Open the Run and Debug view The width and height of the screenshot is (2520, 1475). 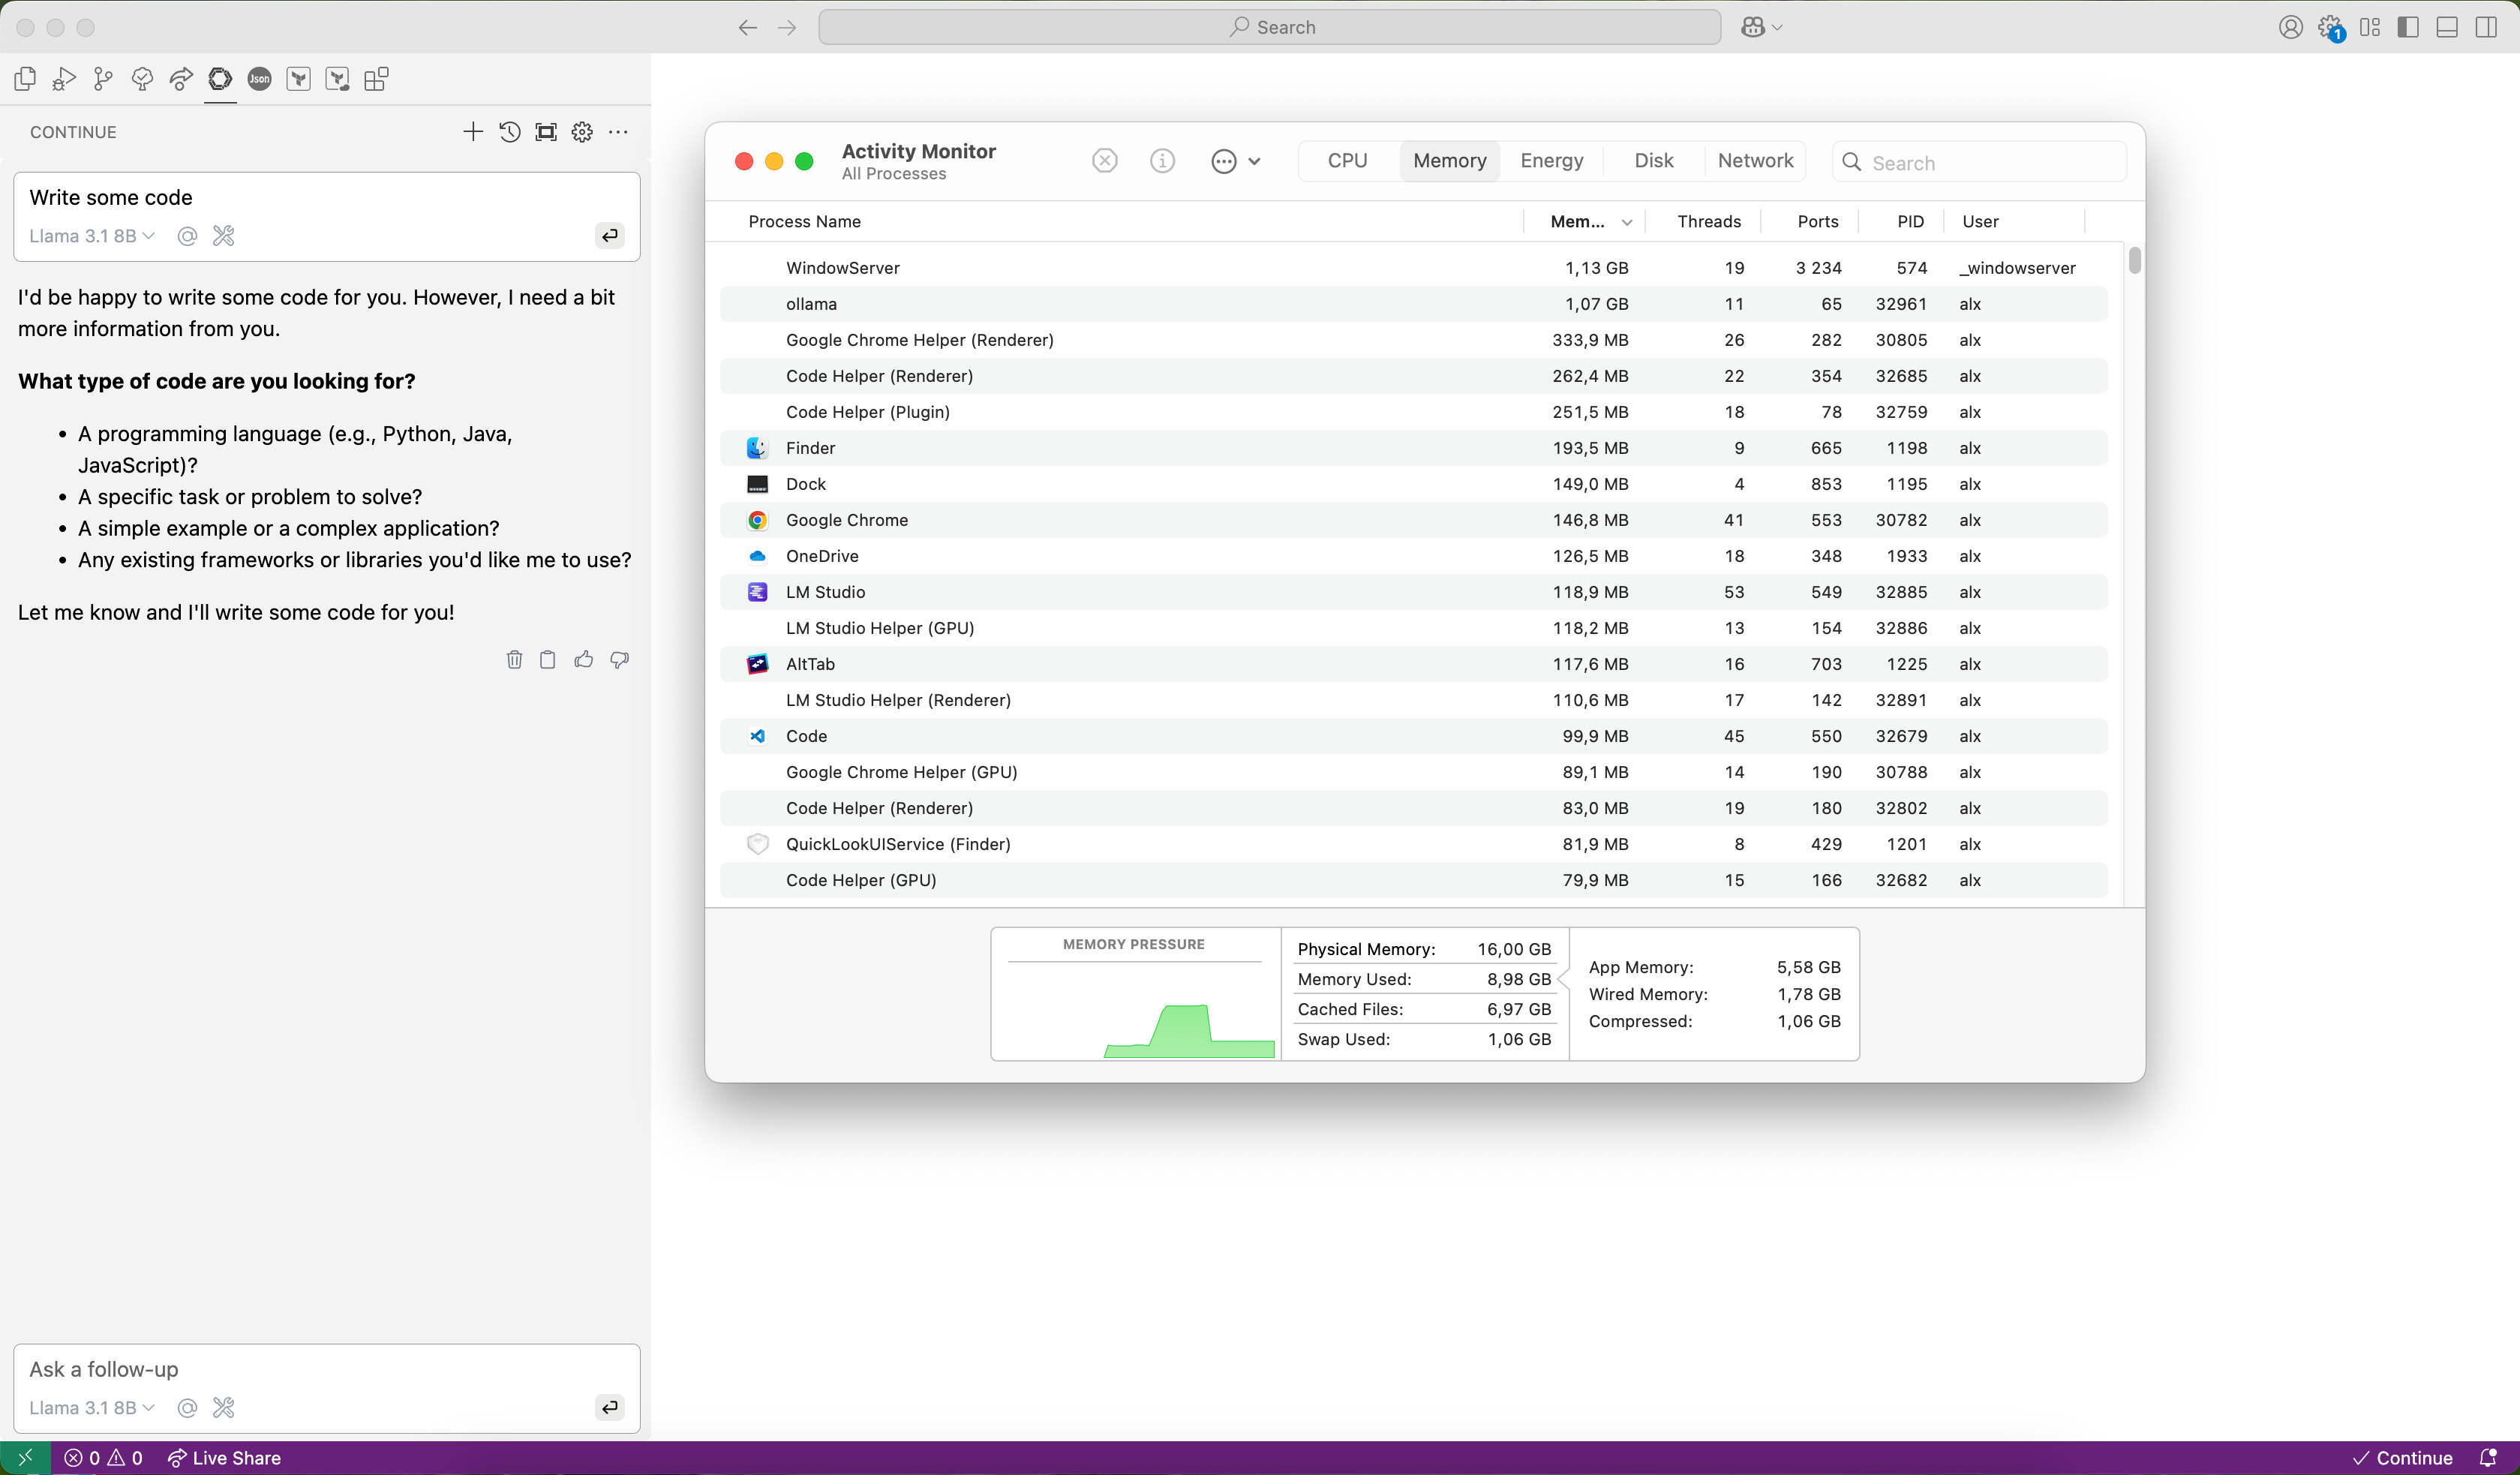tap(64, 79)
